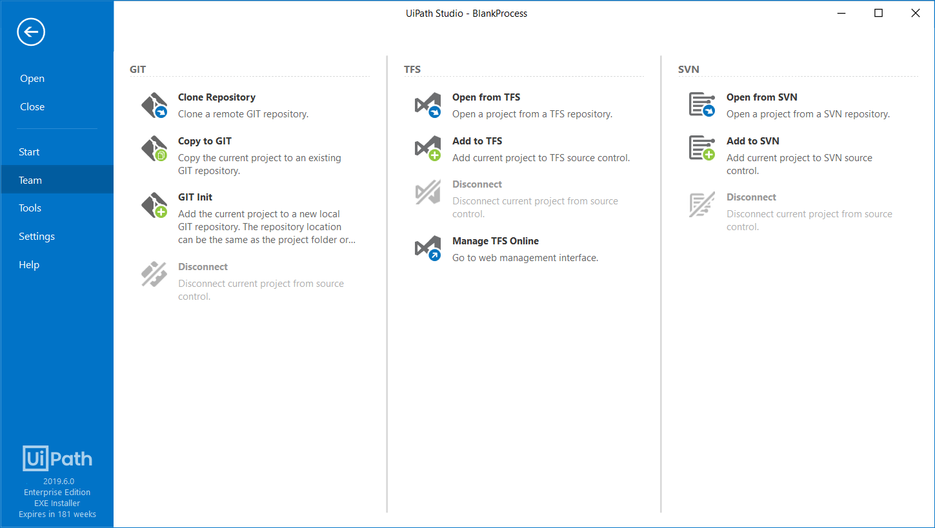Select the Add to TFS title

click(477, 141)
